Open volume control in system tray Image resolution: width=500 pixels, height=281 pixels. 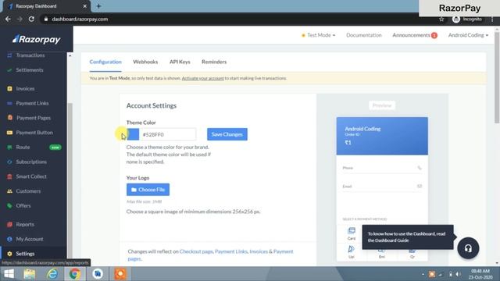(459, 274)
